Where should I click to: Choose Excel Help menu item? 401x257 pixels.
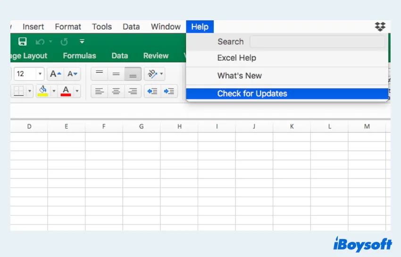coord(287,58)
